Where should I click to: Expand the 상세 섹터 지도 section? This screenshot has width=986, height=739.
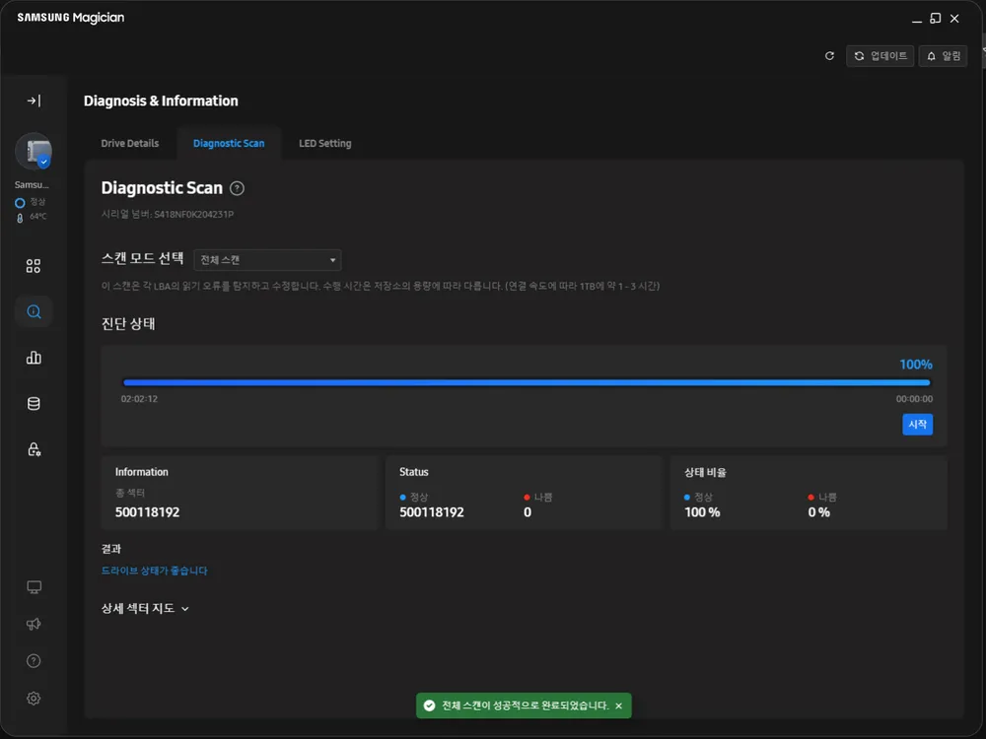coord(145,608)
